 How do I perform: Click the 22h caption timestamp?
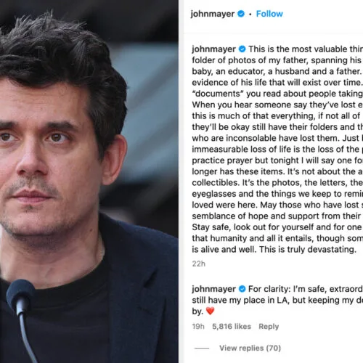(199, 264)
